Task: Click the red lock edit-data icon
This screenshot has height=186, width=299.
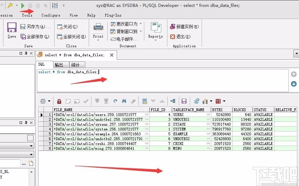Action: 59,101
